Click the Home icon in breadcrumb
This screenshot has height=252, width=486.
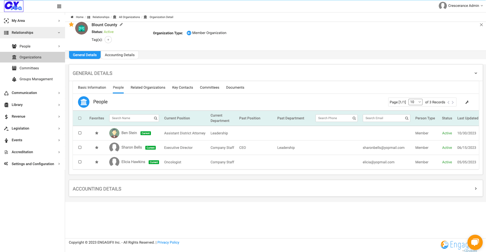coord(72,17)
